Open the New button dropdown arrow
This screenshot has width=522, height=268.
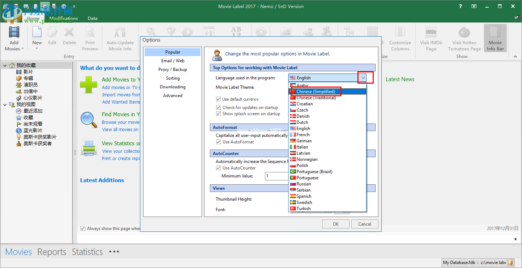[37, 48]
